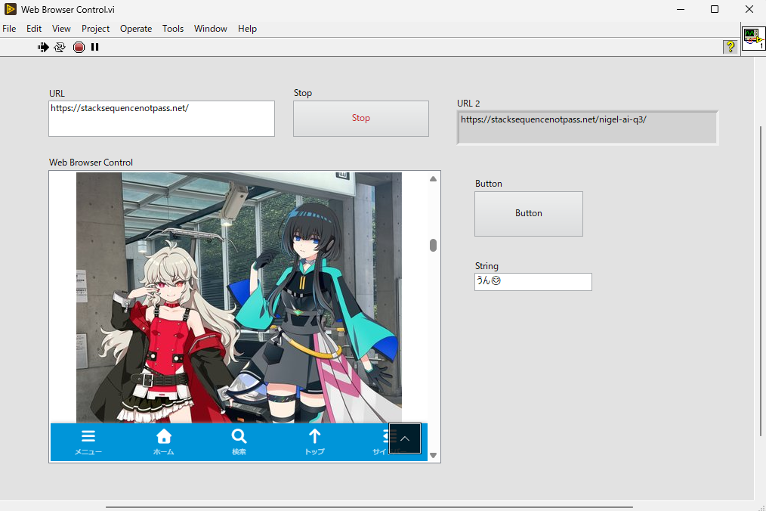This screenshot has width=766, height=511.
Task: Open the Tools menu
Action: tap(173, 29)
